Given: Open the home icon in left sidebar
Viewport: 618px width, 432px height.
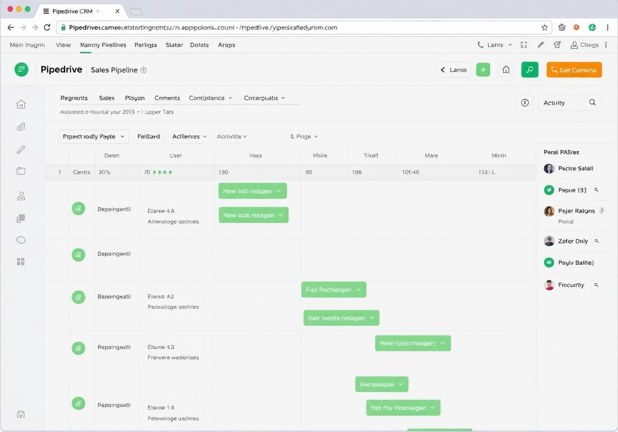Looking at the screenshot, I should [x=21, y=104].
